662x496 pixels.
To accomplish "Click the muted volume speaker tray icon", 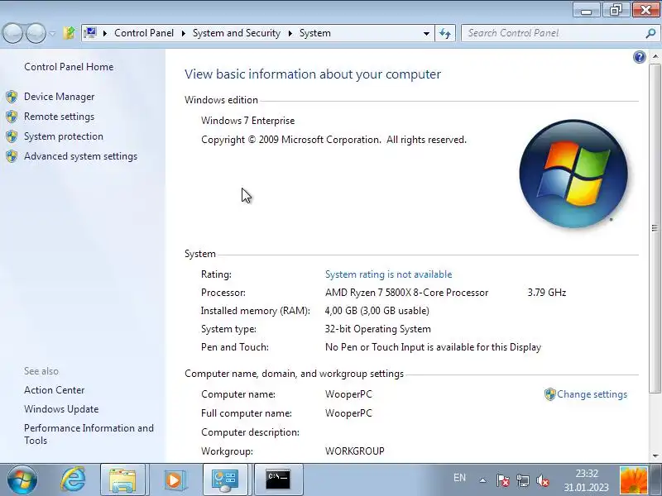I will [x=543, y=480].
